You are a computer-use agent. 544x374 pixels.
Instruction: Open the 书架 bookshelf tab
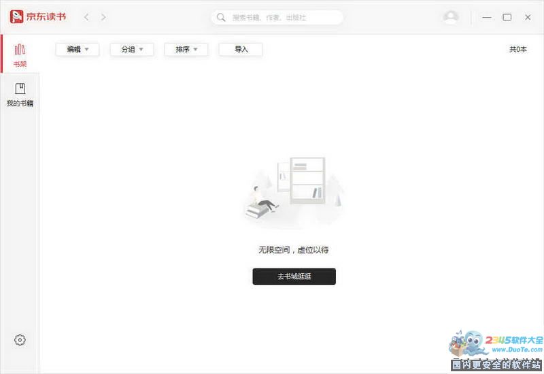coord(20,55)
